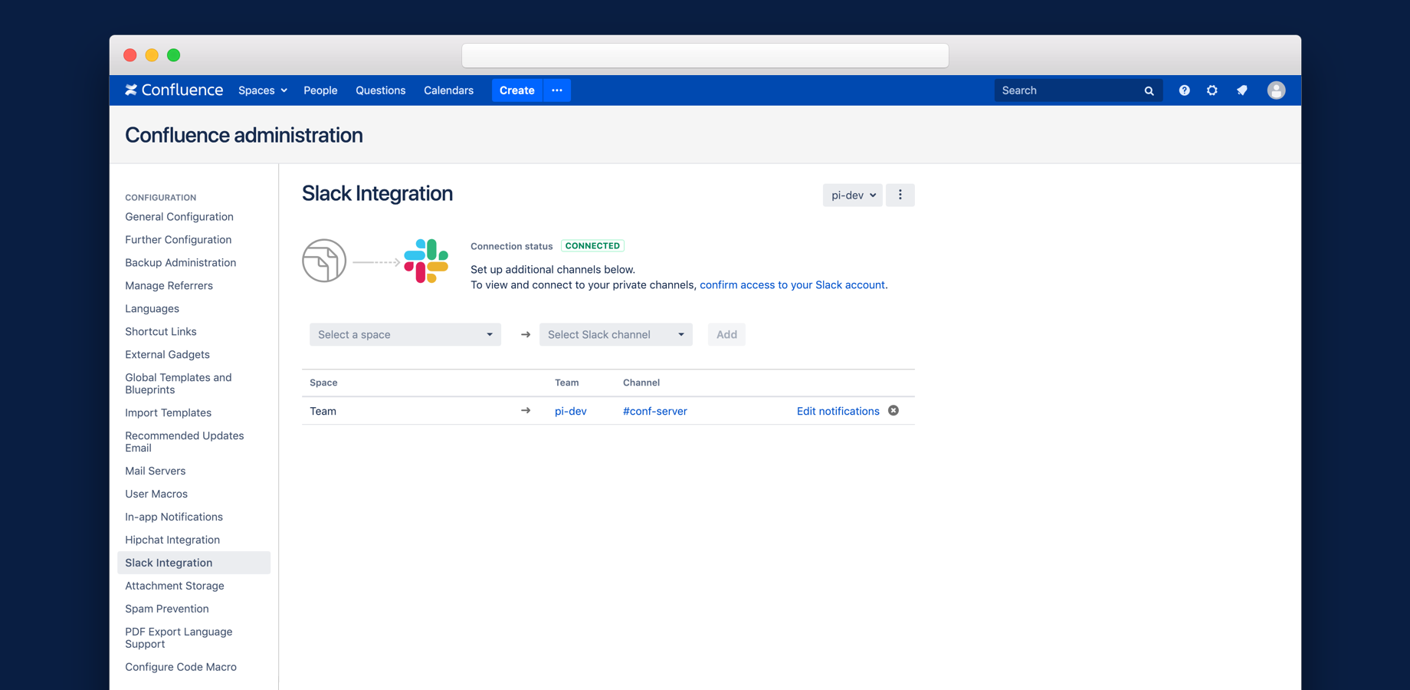Open Import Templates in sidebar

169,412
